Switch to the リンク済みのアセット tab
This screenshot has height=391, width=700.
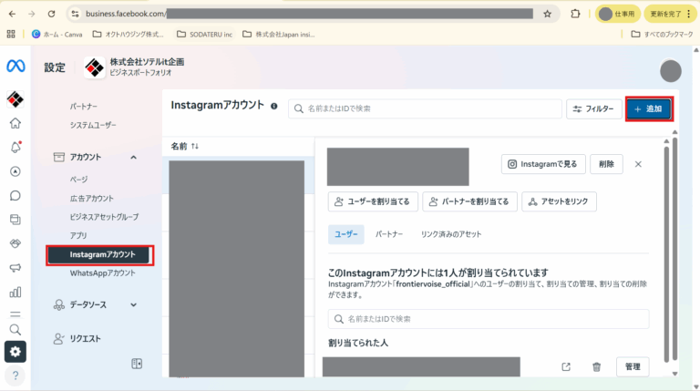coord(451,234)
